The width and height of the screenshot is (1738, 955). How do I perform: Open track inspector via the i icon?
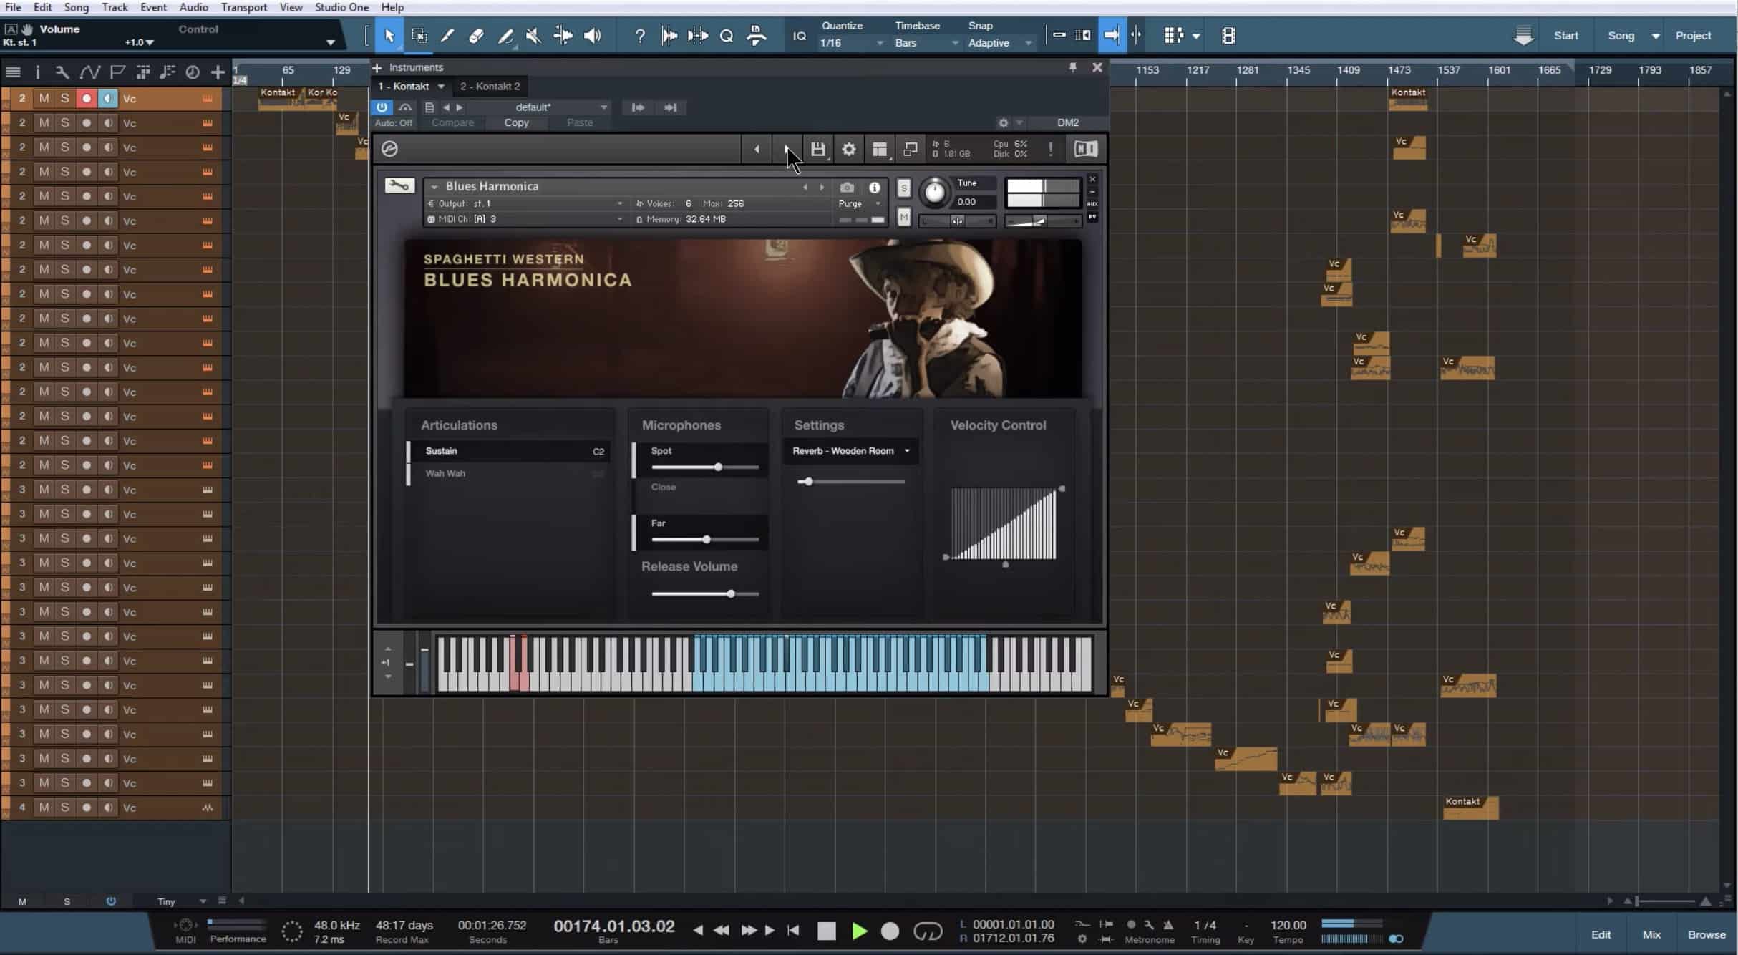tap(37, 72)
